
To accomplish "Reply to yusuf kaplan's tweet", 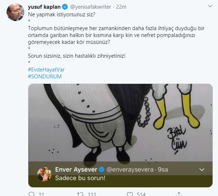I will (31, 194).
